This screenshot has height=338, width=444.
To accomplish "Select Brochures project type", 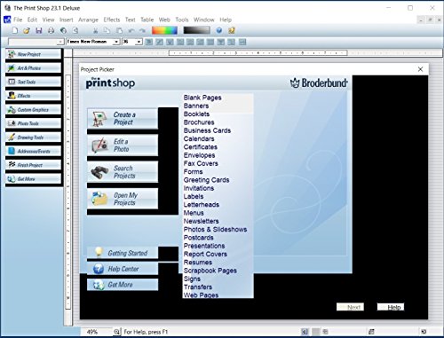I will 199,122.
